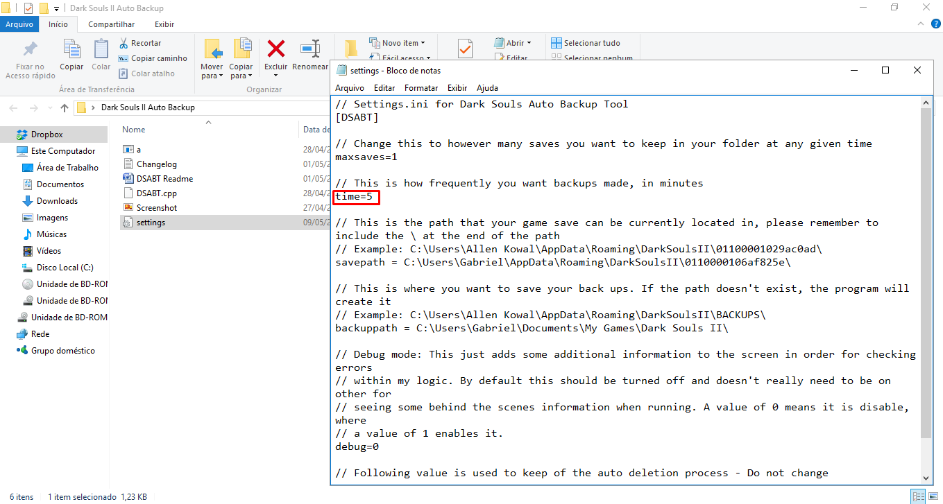Click the Notepad vertical scrollbar thumb
943x504 pixels.
coord(926,273)
